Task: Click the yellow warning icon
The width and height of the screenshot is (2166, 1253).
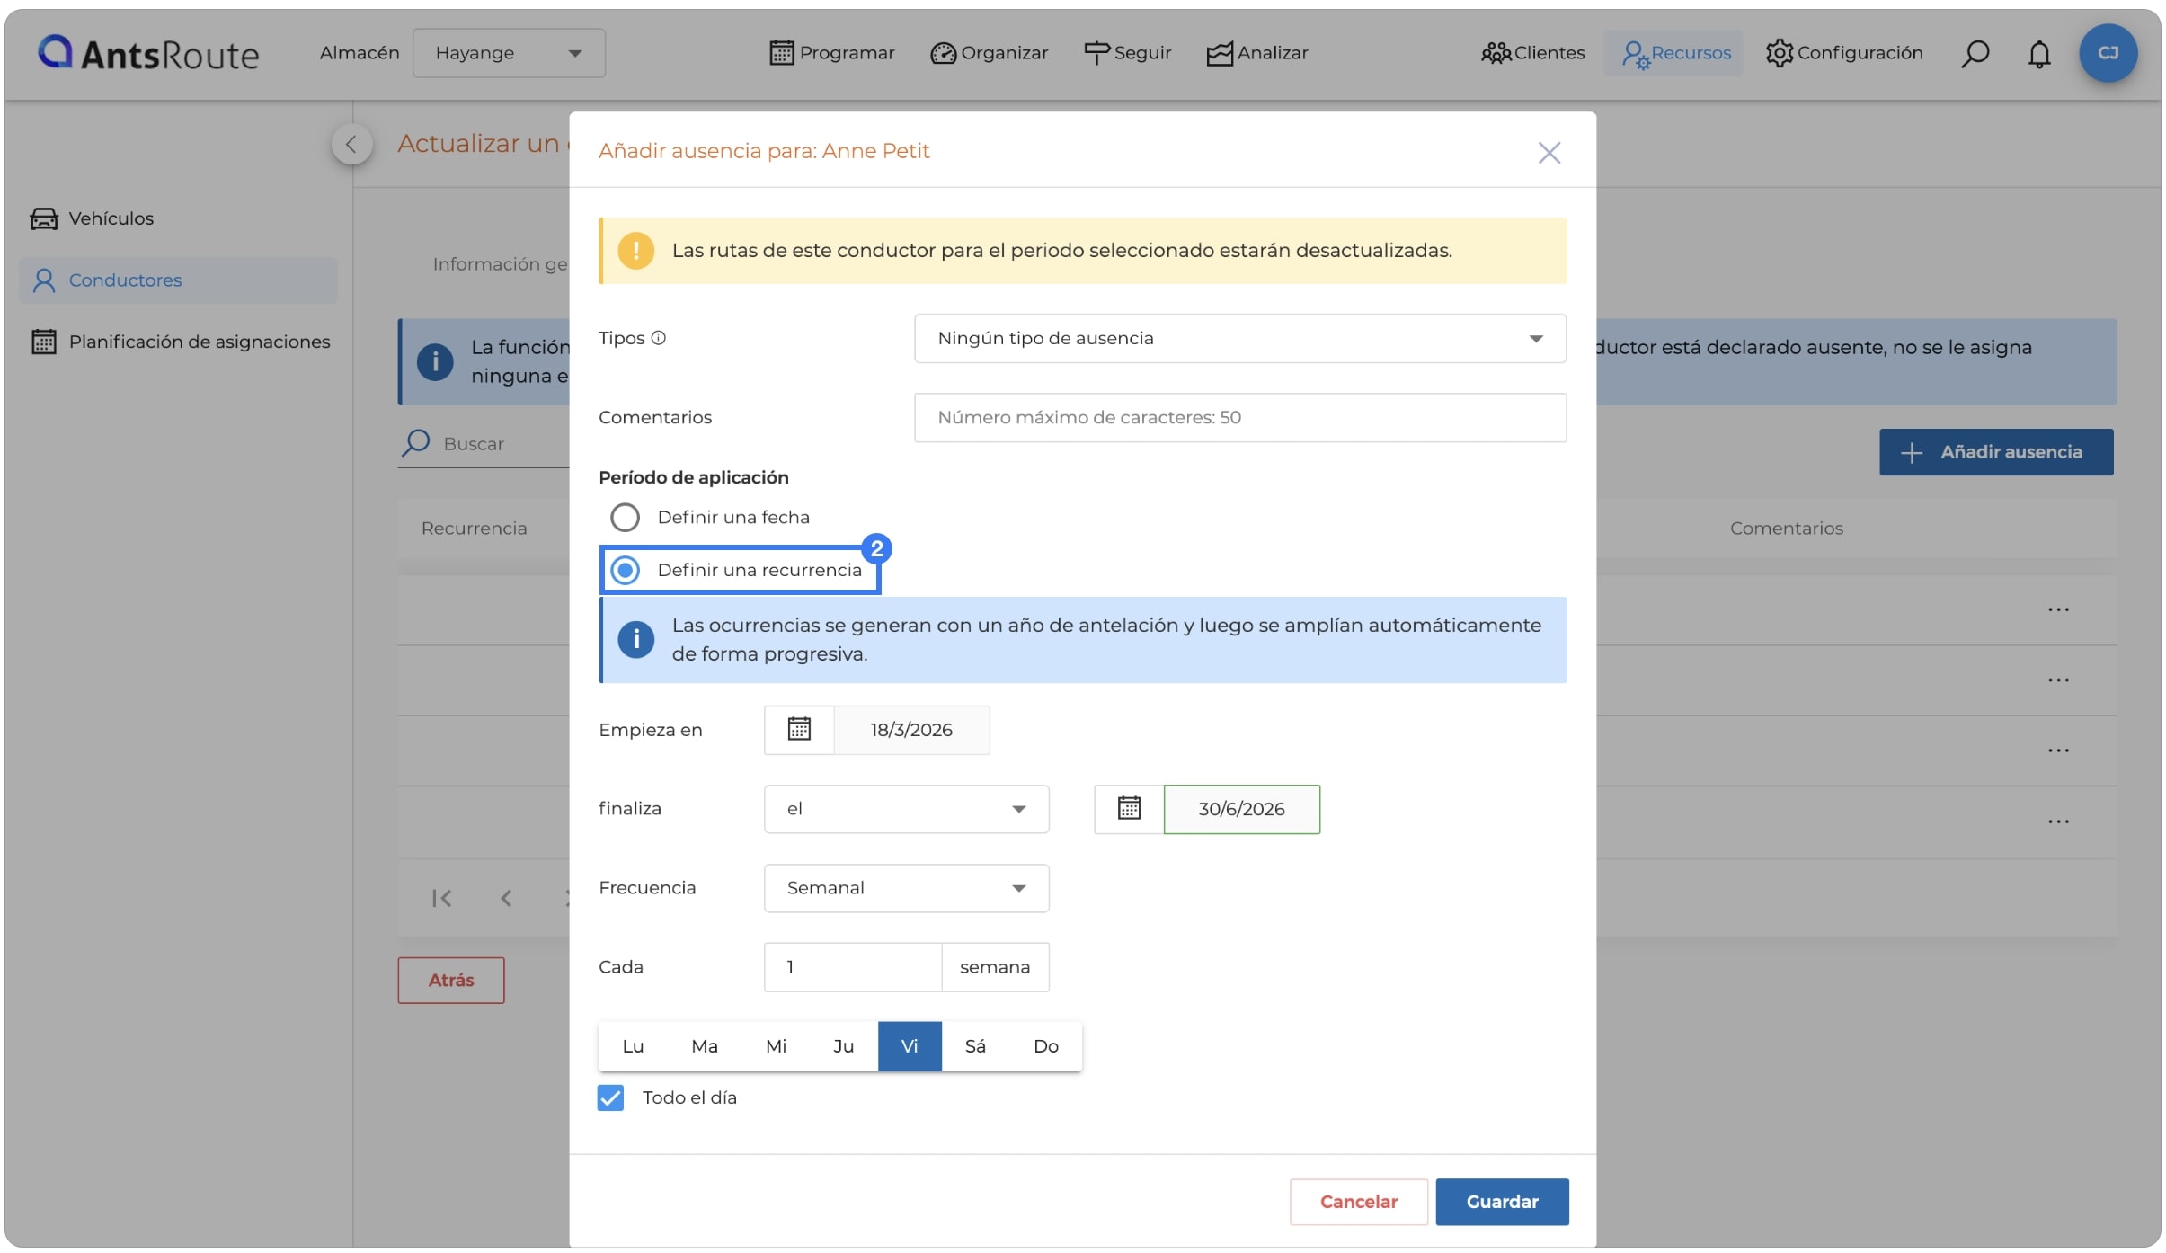Action: (635, 251)
